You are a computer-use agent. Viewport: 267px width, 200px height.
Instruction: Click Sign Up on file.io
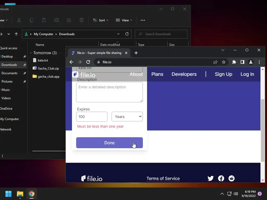click(x=223, y=74)
